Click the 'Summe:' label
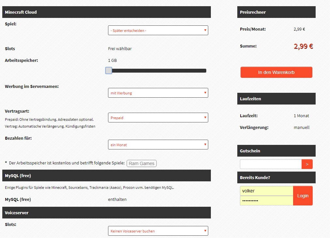Image resolution: width=330 pixels, height=238 pixels. [x=248, y=46]
